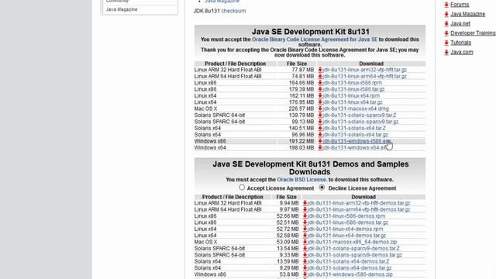Open the Developer Training link
Screen dimensions: 496x279
pyautogui.click(x=473, y=33)
